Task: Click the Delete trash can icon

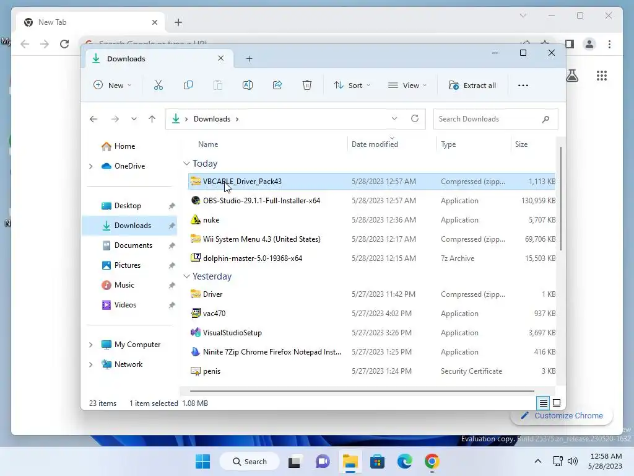Action: (307, 86)
